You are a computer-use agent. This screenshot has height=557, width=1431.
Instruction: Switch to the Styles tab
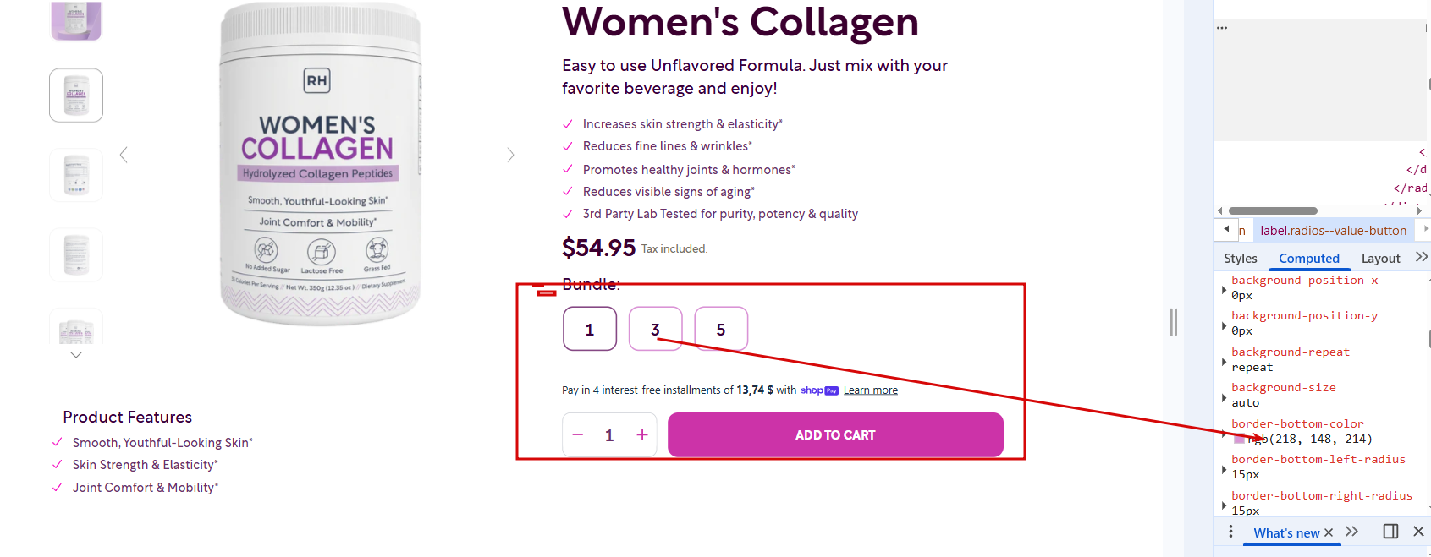click(1240, 259)
